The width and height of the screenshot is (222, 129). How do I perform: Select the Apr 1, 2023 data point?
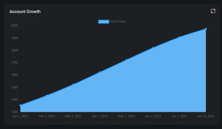point(100,72)
